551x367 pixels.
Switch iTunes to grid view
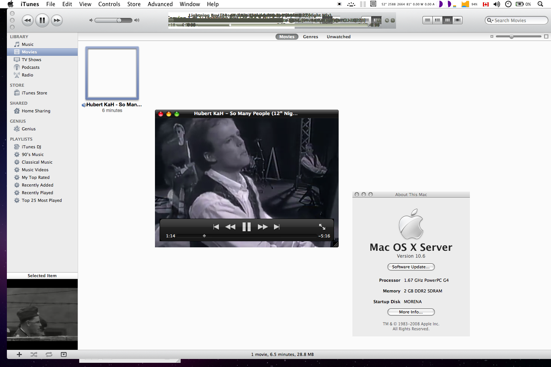(x=448, y=20)
